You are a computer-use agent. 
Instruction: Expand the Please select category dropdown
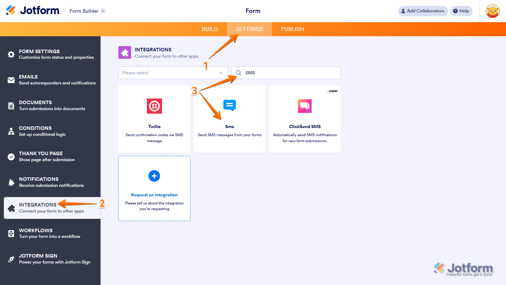173,73
